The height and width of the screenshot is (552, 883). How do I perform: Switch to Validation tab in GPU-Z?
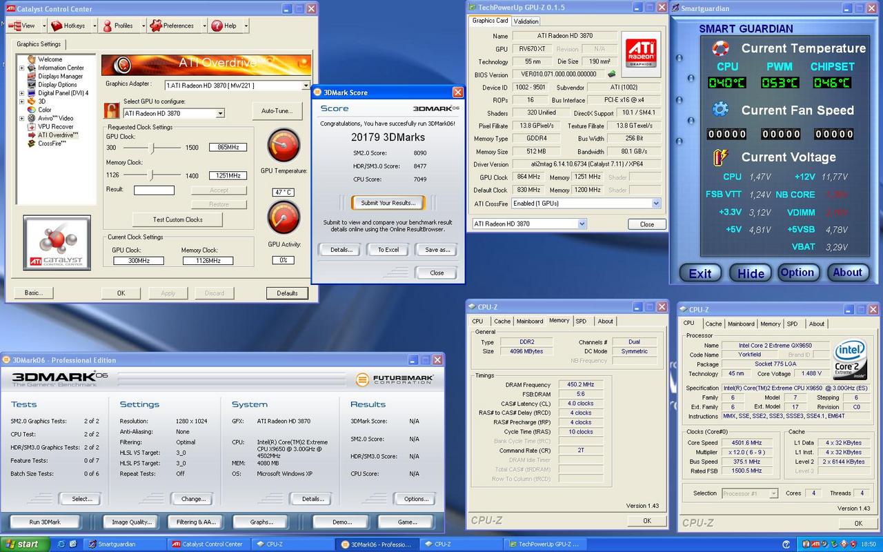coord(526,21)
